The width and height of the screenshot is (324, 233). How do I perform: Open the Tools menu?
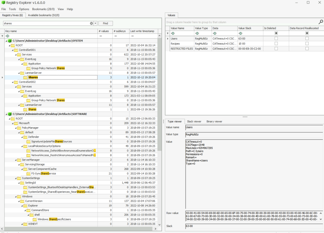[x=12, y=9]
